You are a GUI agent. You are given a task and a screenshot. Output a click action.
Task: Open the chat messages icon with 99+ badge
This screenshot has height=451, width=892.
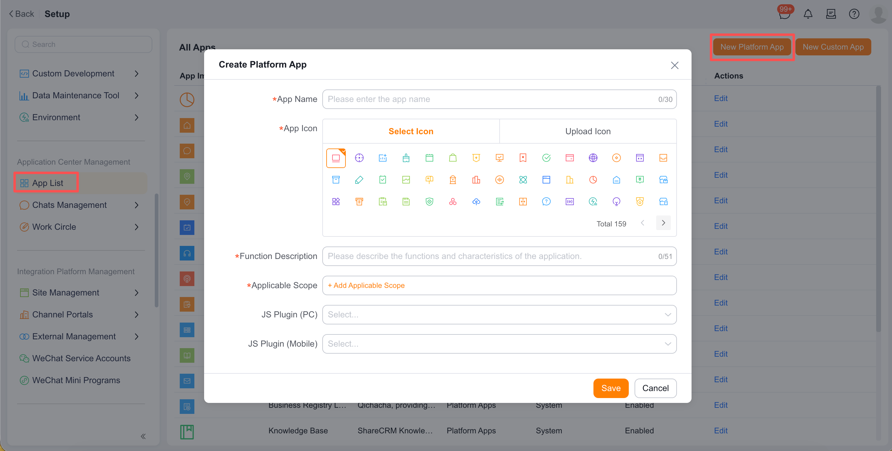pos(785,14)
